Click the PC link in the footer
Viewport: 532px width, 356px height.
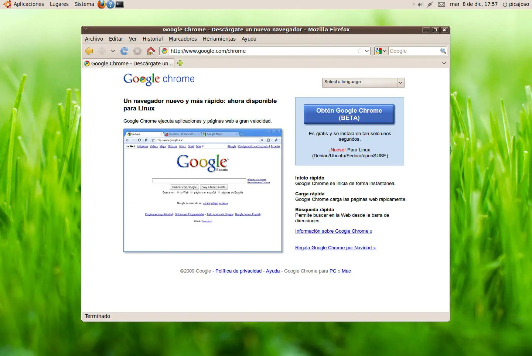click(333, 271)
